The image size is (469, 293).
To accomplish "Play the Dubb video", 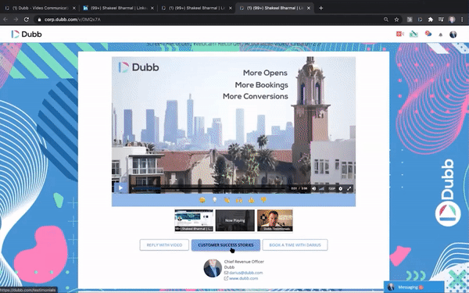I will pos(120,188).
